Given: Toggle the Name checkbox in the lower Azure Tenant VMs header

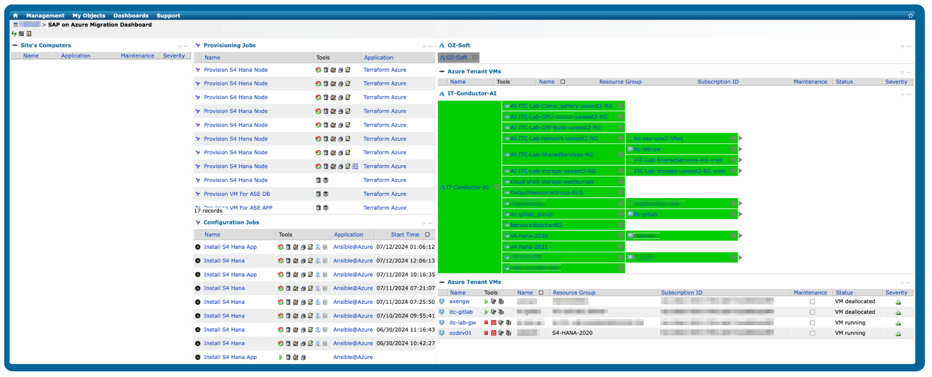Looking at the screenshot, I should 541,293.
